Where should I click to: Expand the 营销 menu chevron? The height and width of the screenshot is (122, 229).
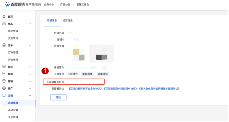click(30, 81)
